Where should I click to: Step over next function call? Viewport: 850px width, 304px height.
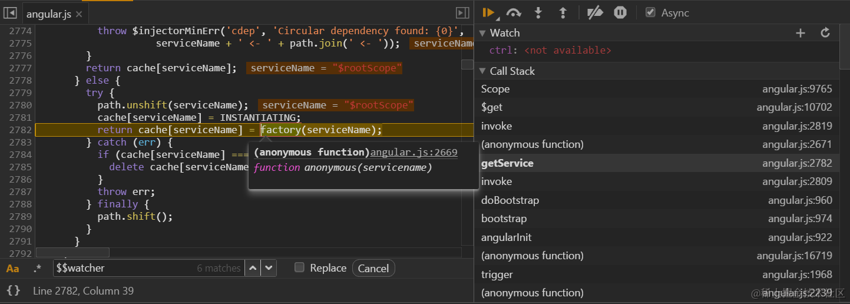click(x=514, y=12)
